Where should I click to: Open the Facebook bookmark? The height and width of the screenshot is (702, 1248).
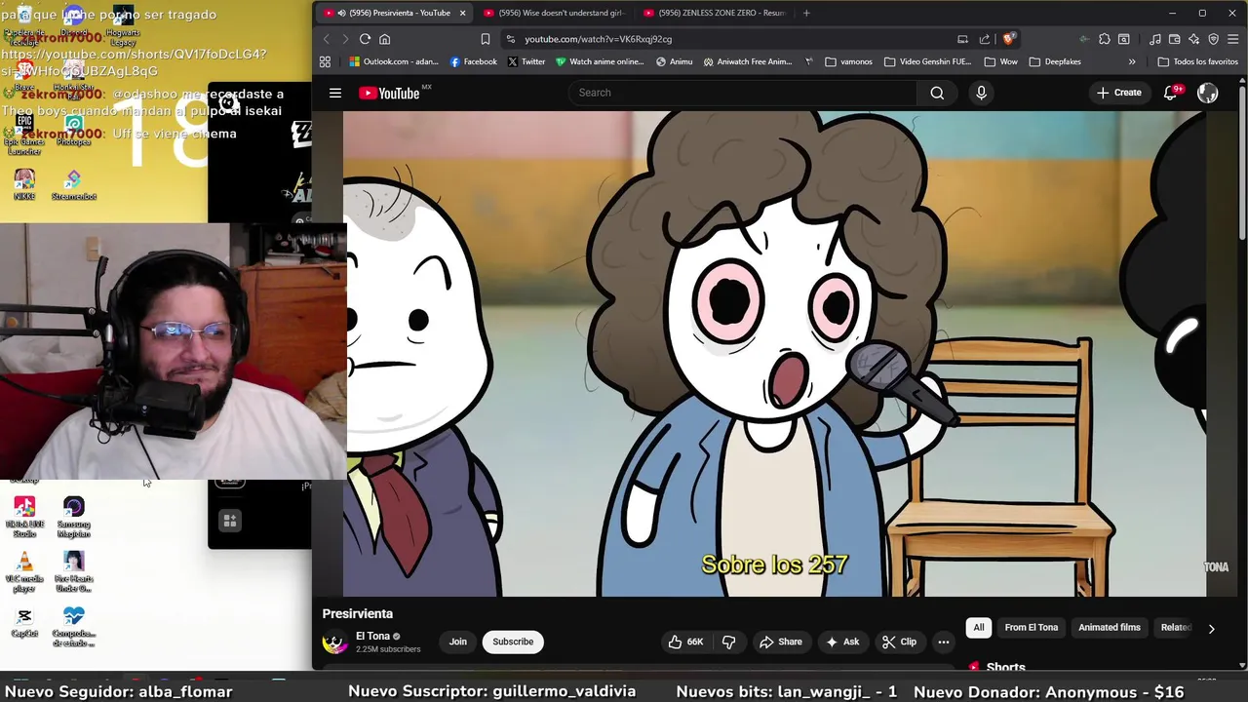point(474,61)
